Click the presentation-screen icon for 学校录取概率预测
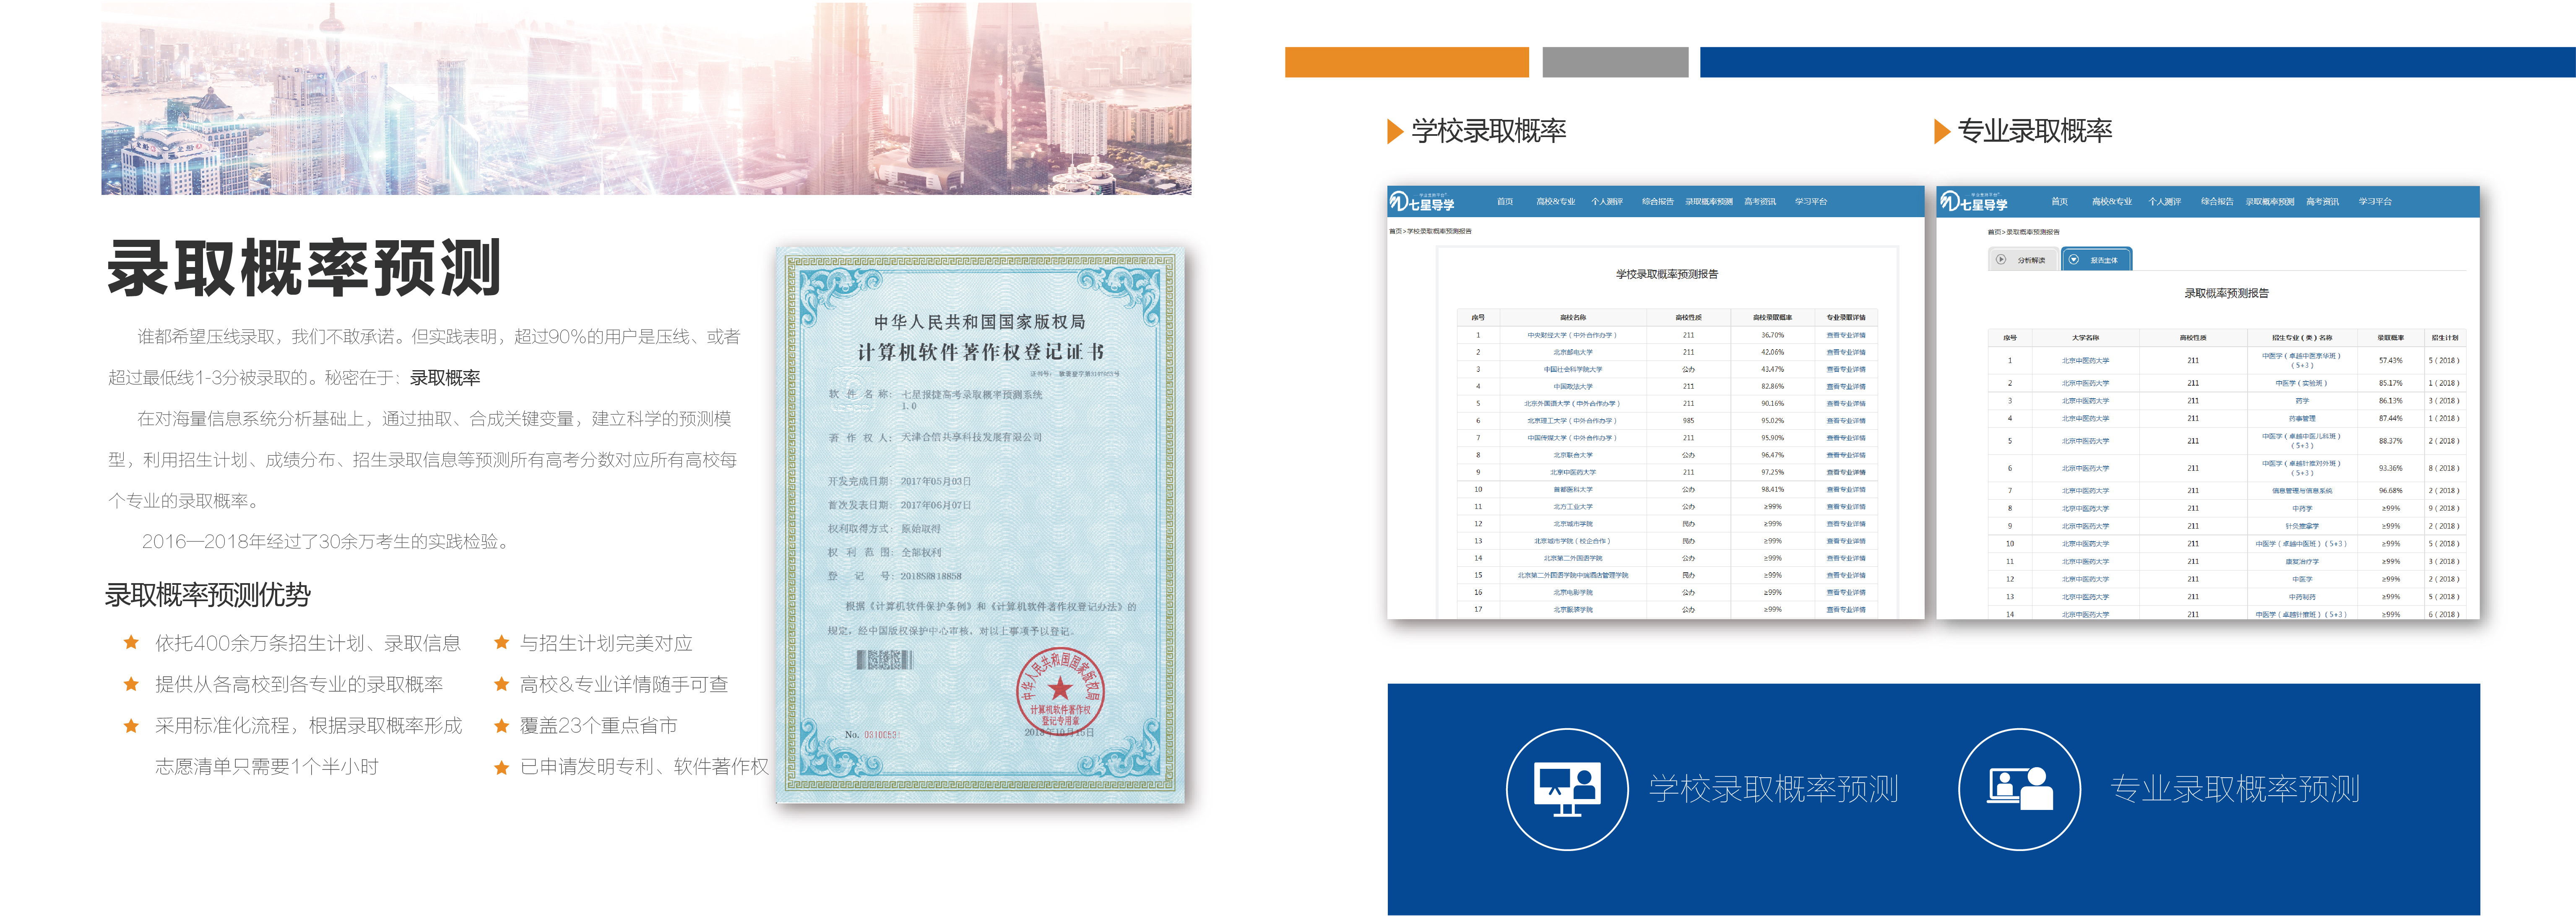Viewport: 2576px width, 916px height. [1567, 789]
